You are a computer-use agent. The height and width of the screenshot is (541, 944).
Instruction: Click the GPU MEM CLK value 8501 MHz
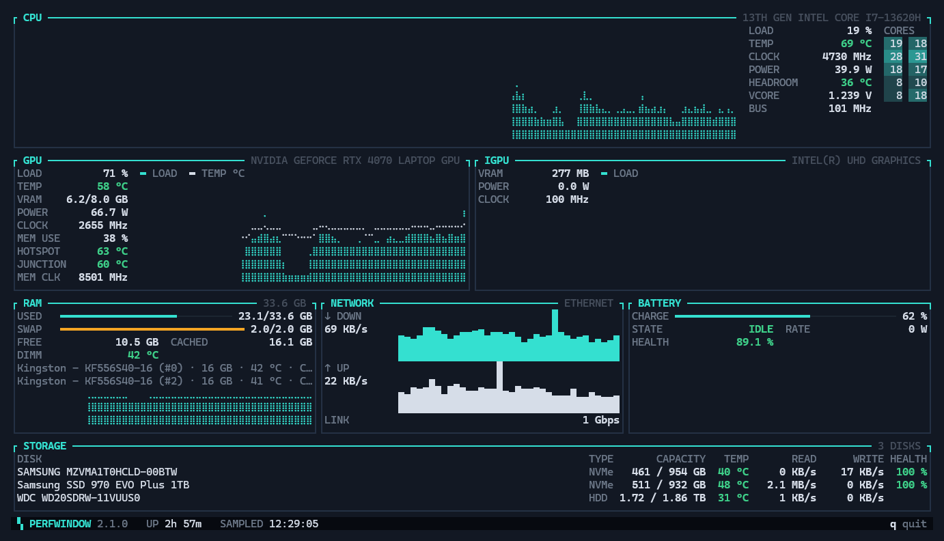103,277
